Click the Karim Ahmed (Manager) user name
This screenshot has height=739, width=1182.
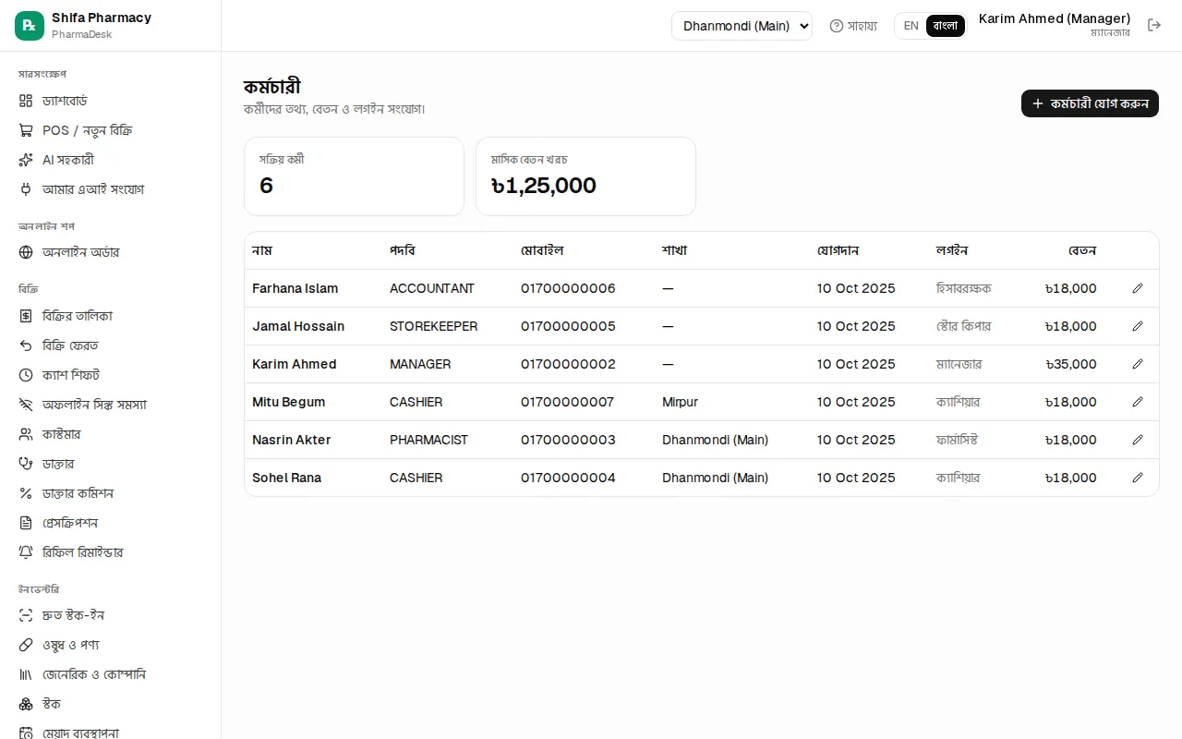(1055, 18)
